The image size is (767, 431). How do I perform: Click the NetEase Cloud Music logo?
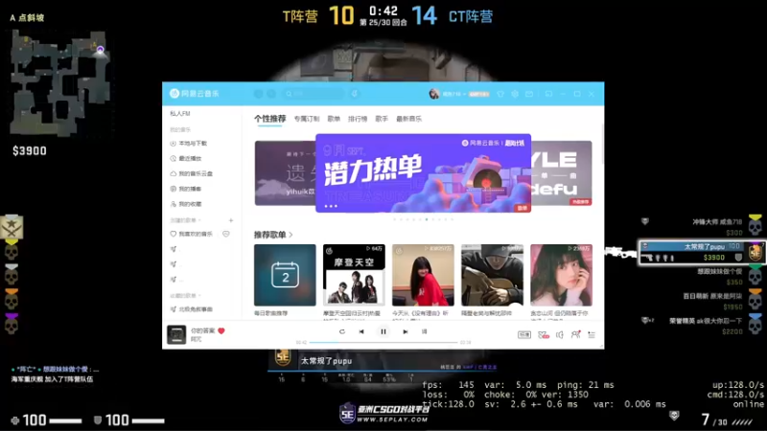pyautogui.click(x=195, y=93)
